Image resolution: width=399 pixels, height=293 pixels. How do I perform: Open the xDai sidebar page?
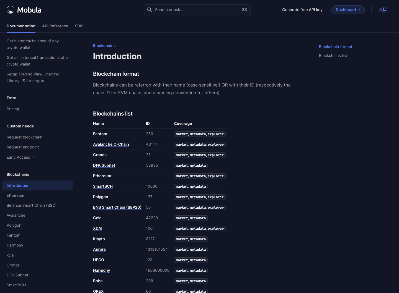(x=11, y=255)
